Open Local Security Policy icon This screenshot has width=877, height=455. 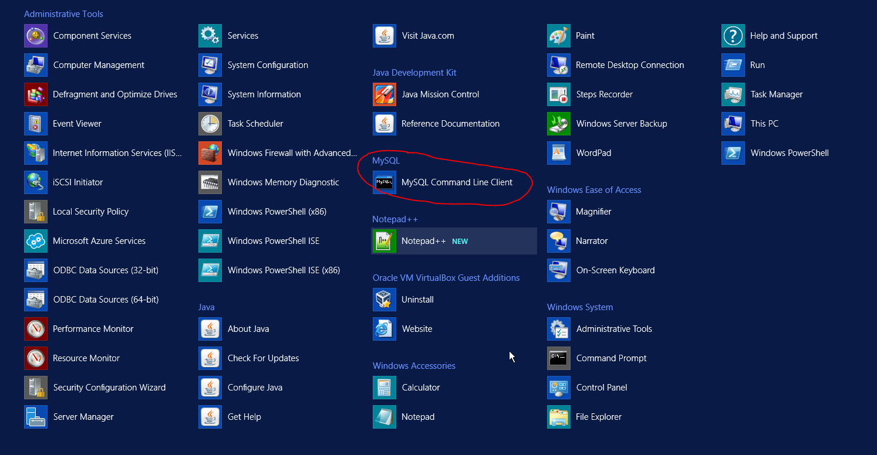coord(36,212)
